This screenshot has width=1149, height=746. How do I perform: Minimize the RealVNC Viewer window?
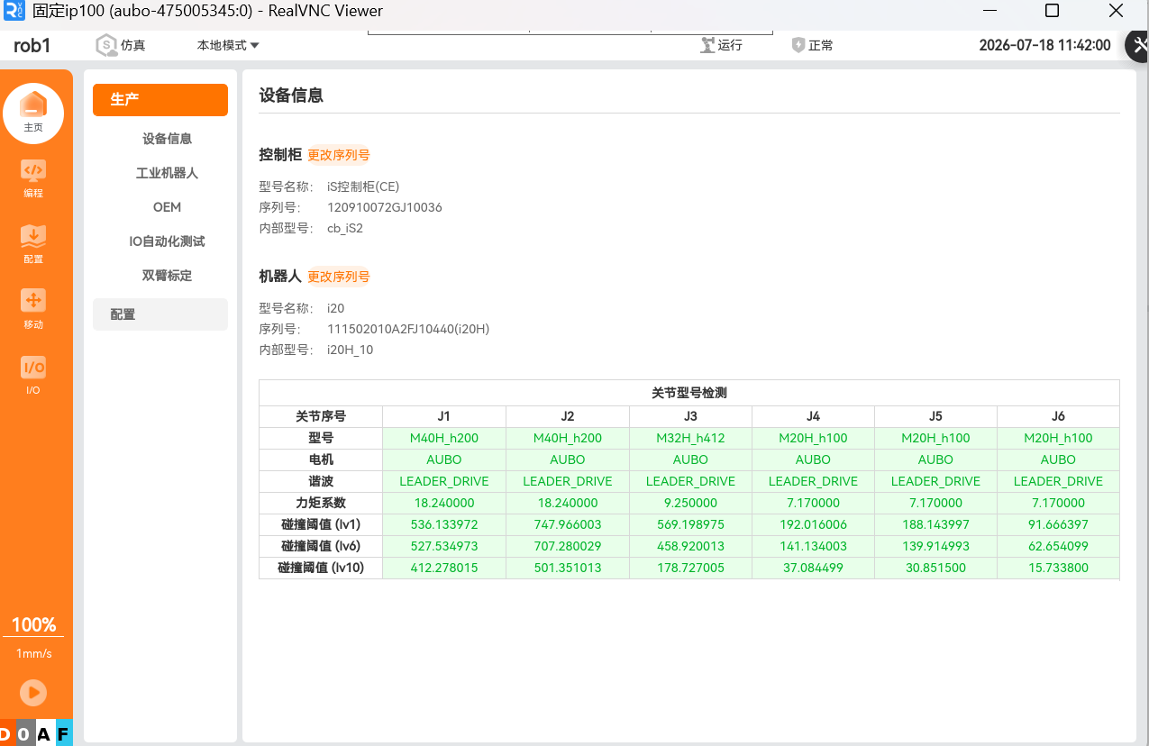pos(990,11)
